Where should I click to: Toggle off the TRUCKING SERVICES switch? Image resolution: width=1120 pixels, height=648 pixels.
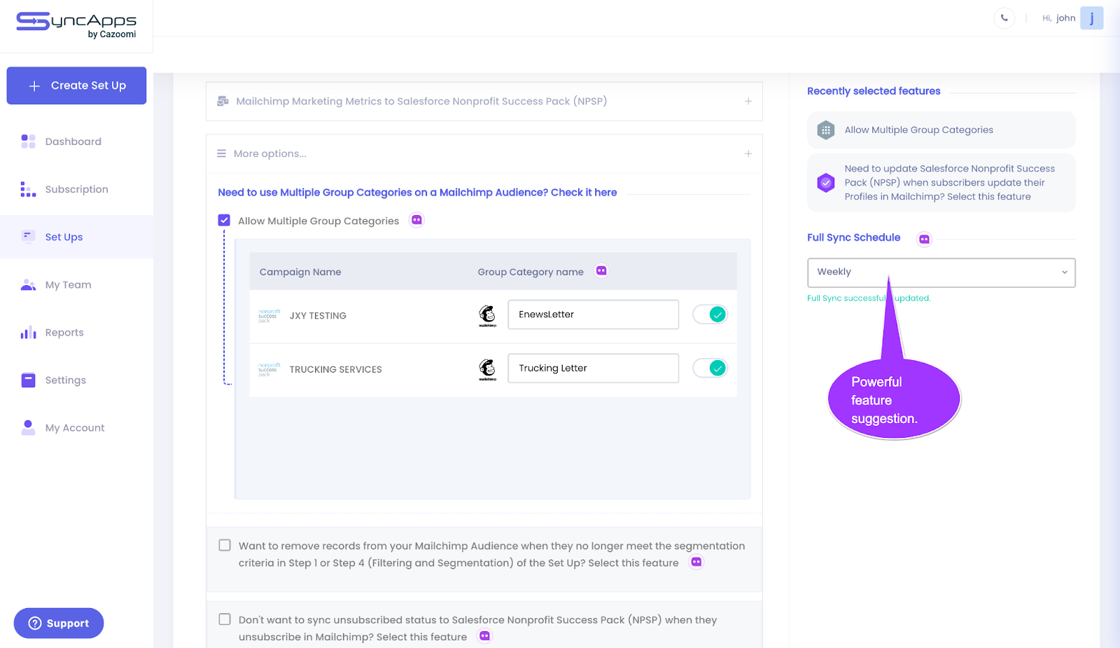[710, 368]
